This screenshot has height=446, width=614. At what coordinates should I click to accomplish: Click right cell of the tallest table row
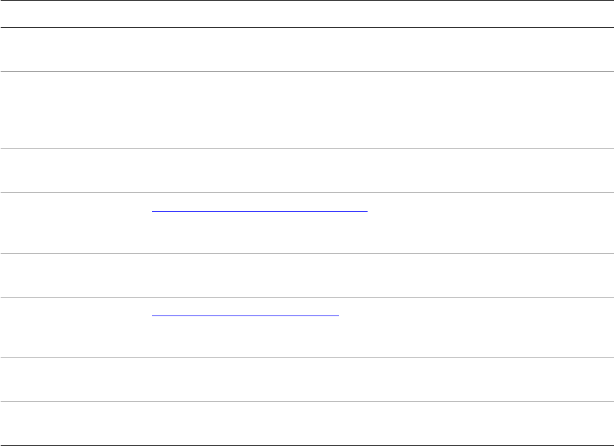(x=380, y=110)
